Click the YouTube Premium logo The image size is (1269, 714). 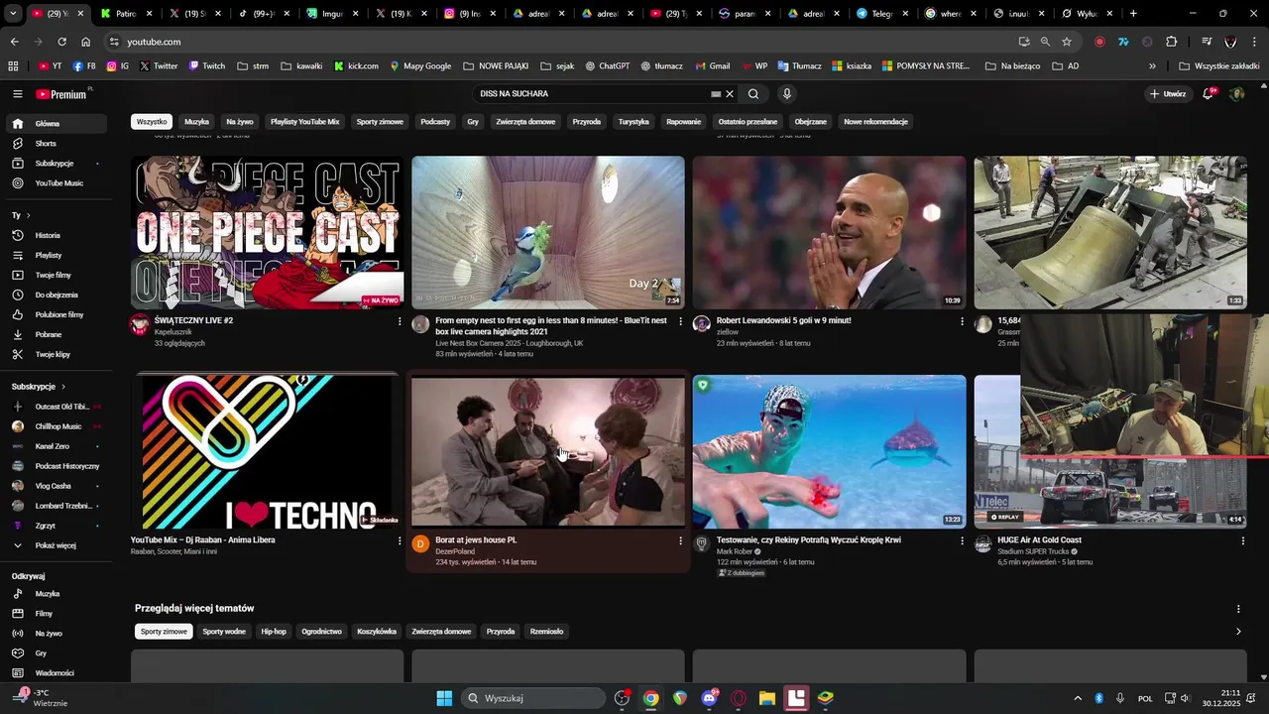[63, 94]
